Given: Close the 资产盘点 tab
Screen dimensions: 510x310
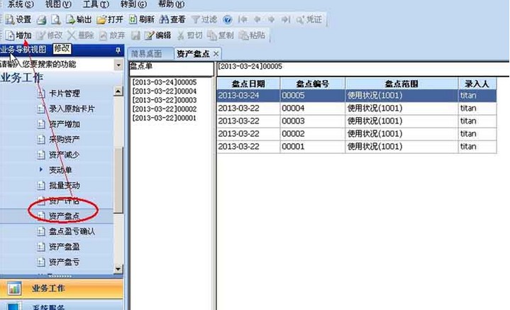Looking at the screenshot, I should [x=216, y=53].
